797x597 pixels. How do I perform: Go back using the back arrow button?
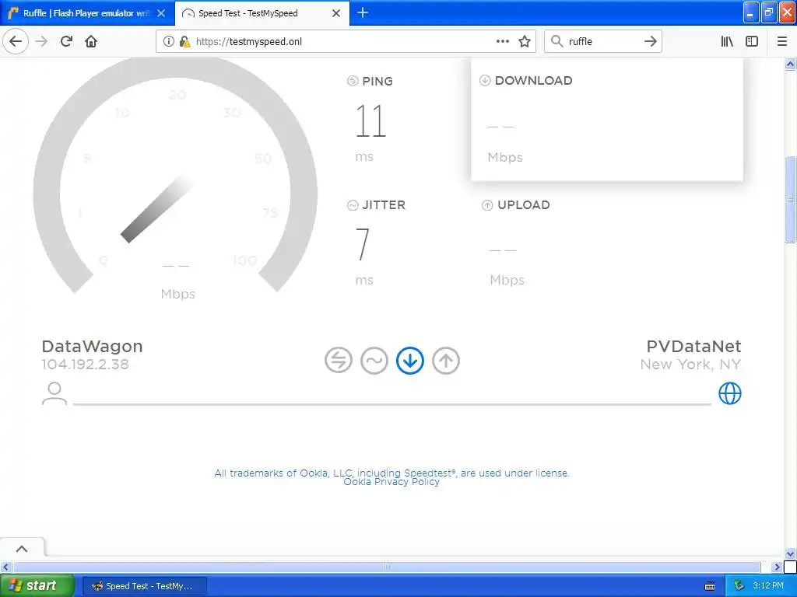(16, 41)
